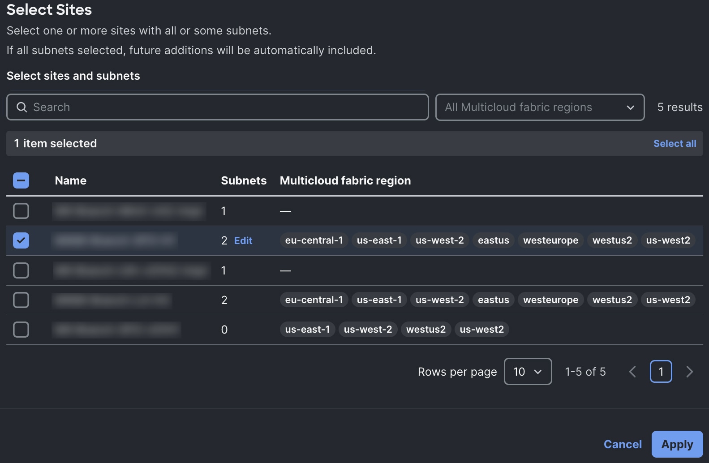This screenshot has height=463, width=709.
Task: Click us-west2 tag in the checked row
Action: pyautogui.click(x=668, y=240)
